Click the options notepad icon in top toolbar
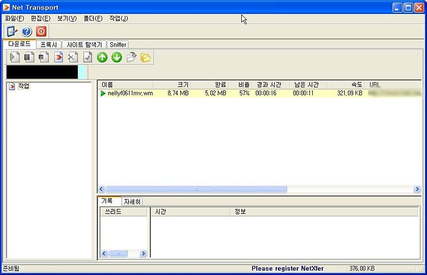 click(x=12, y=31)
